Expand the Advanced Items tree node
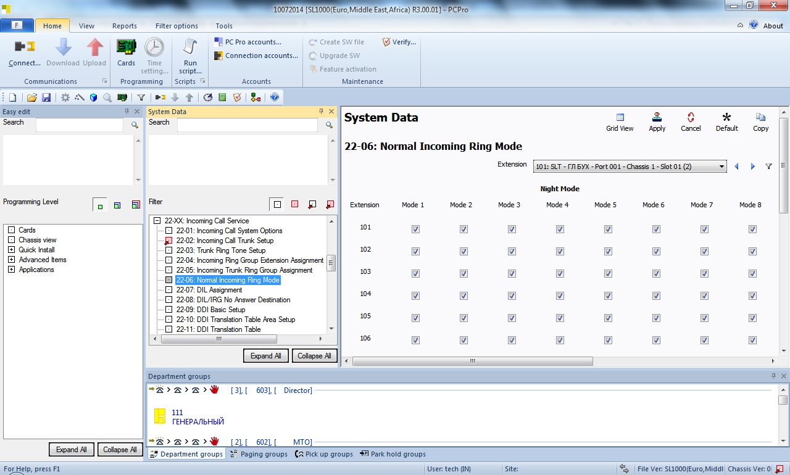The width and height of the screenshot is (790, 475). coord(11,260)
